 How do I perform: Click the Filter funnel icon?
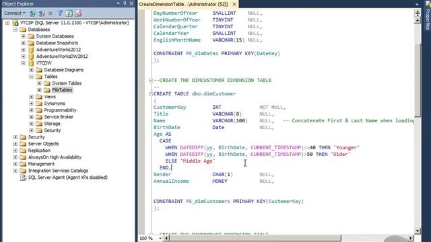pos(60,13)
